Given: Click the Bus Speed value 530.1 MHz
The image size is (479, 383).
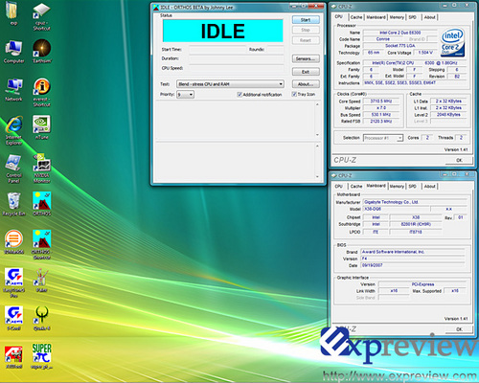Looking at the screenshot, I should coord(381,115).
